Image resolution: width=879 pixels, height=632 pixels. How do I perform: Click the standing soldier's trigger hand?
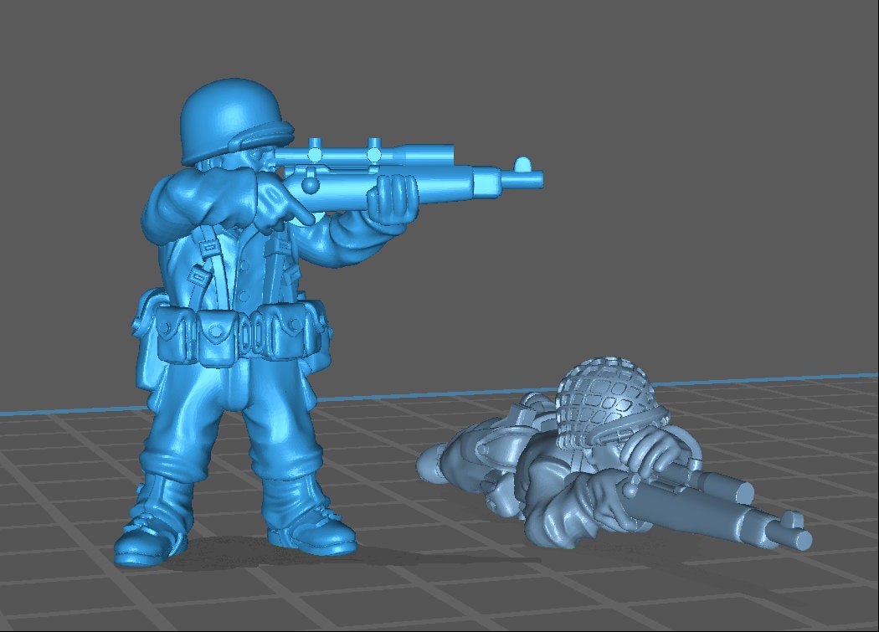[275, 207]
